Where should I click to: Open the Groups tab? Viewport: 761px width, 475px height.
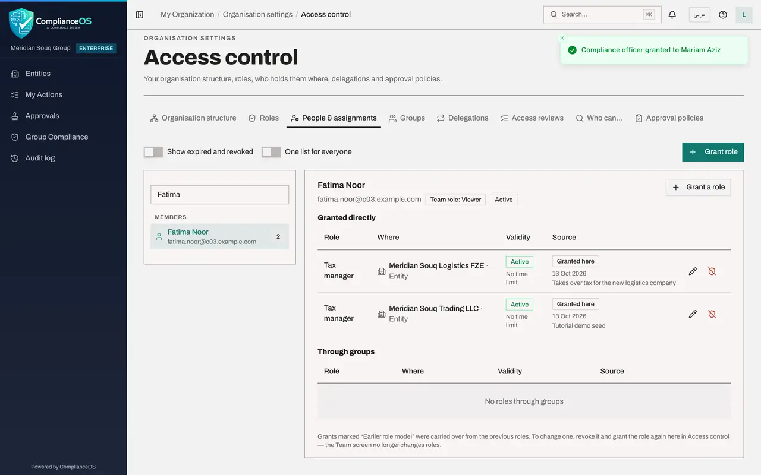407,118
